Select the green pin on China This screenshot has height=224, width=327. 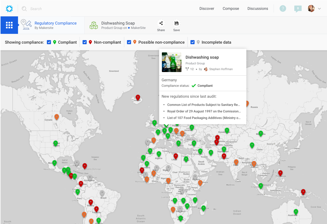pyautogui.click(x=252, y=145)
